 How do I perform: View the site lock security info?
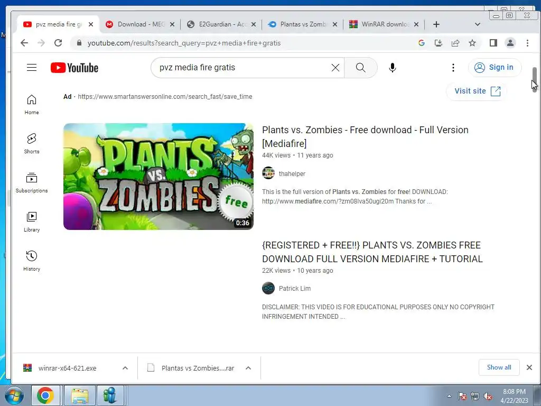[79, 43]
